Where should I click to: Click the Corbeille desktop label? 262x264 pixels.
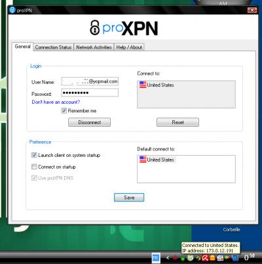(231, 229)
